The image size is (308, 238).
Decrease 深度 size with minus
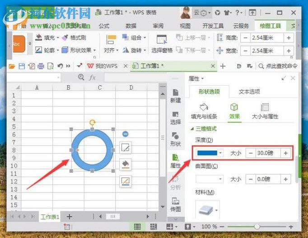251,153
